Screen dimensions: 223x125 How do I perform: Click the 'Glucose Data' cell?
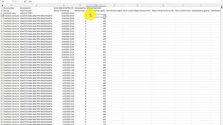(x=11, y=8)
